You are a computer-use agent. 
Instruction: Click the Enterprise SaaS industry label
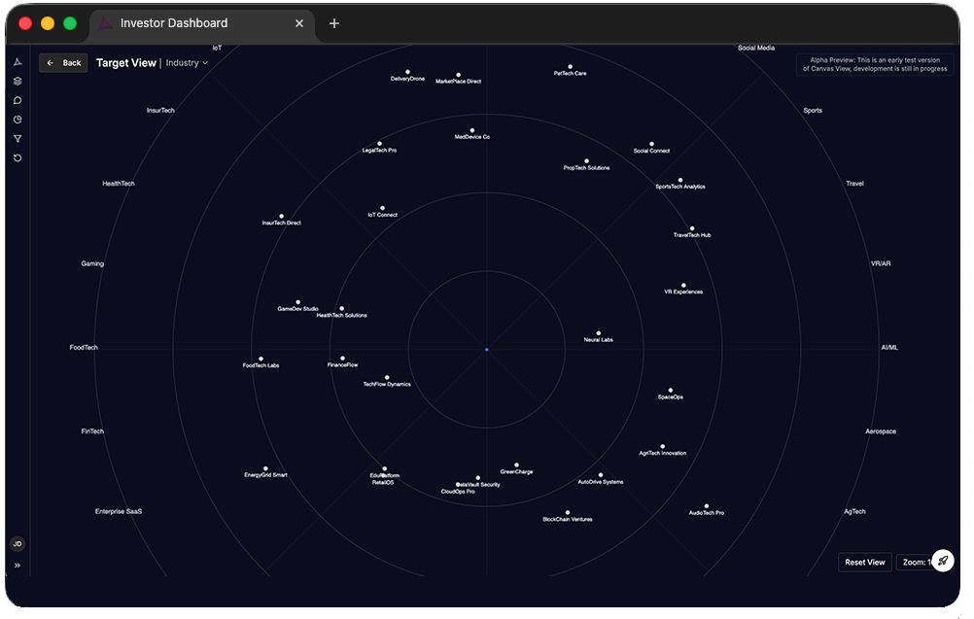(119, 511)
